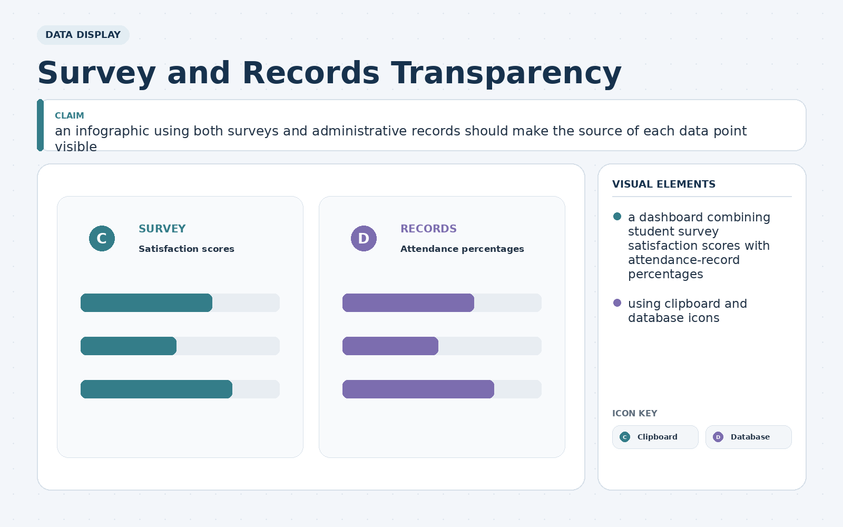
Task: Click the VISUAL ELEMENTS heading
Action: coord(664,184)
